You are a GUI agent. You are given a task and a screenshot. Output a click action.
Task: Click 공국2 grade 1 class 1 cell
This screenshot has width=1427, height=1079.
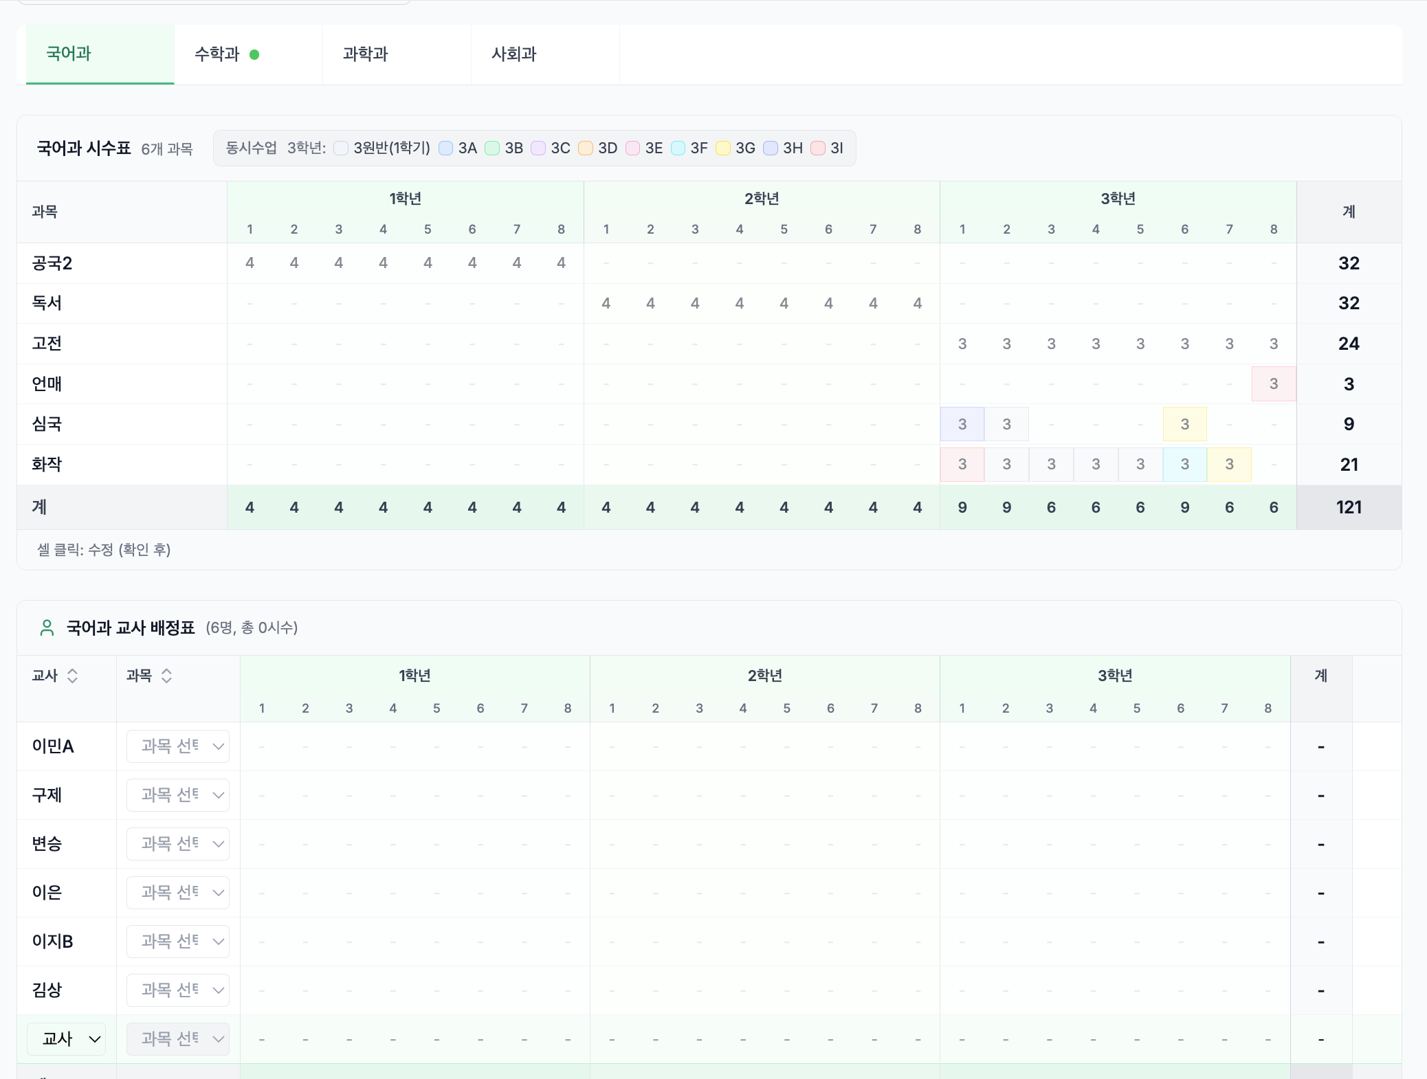250,263
